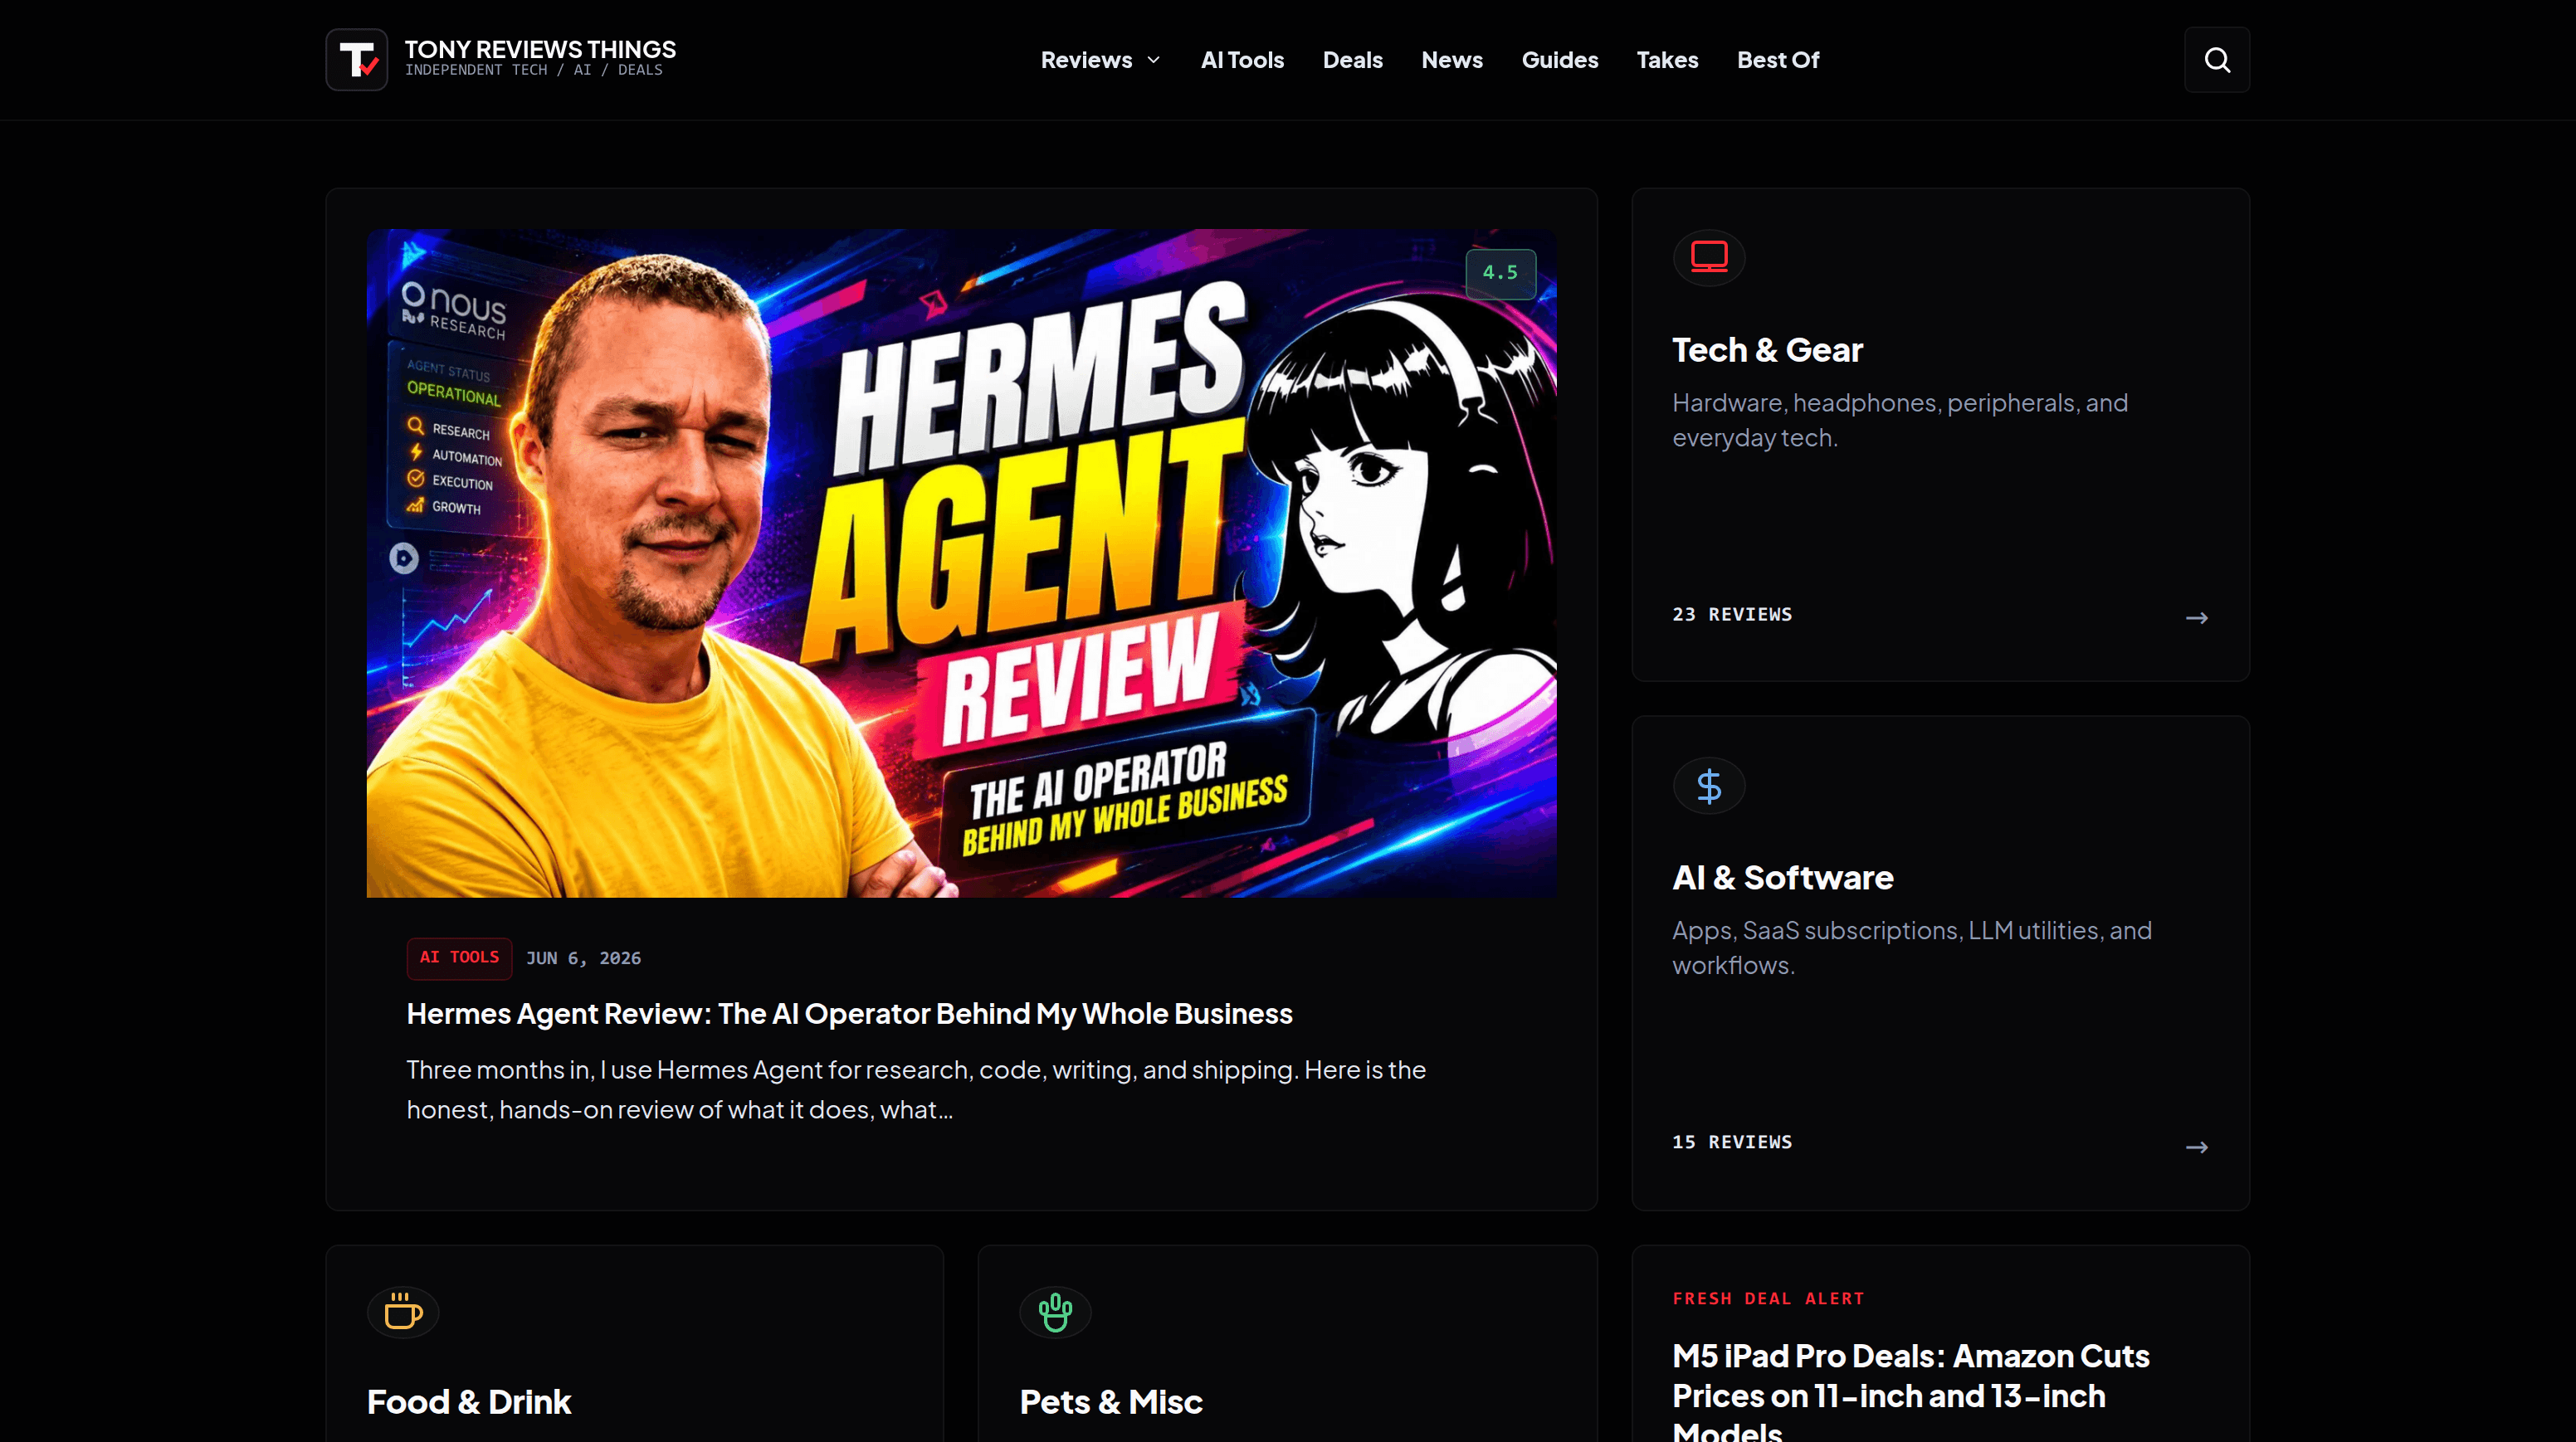
Task: Click the arrow beside 23 Reviews
Action: click(2197, 618)
